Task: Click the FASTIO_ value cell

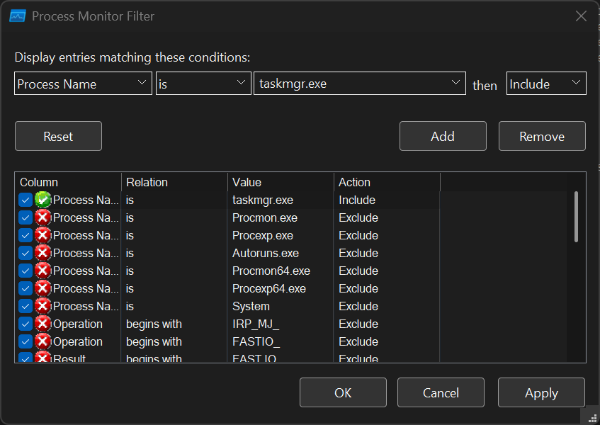Action: point(281,341)
